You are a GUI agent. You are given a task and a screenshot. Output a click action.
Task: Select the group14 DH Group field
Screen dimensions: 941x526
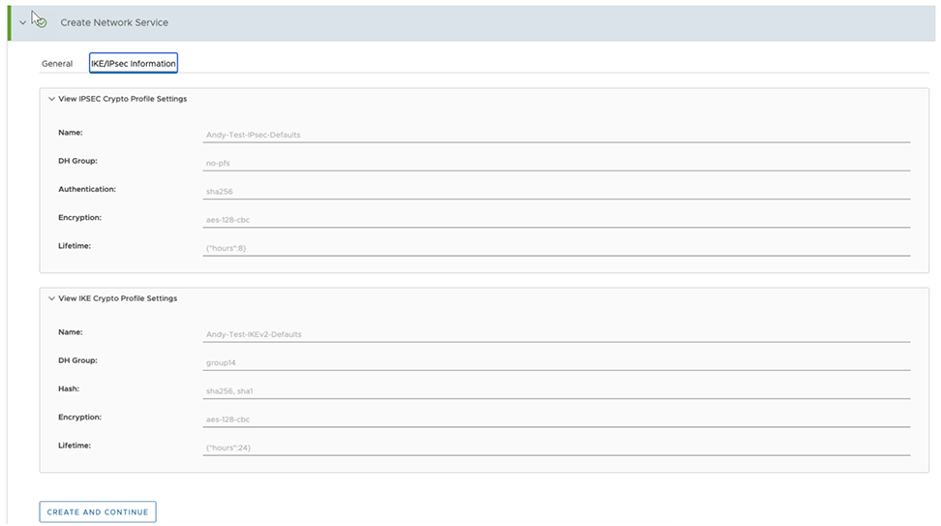(x=556, y=362)
